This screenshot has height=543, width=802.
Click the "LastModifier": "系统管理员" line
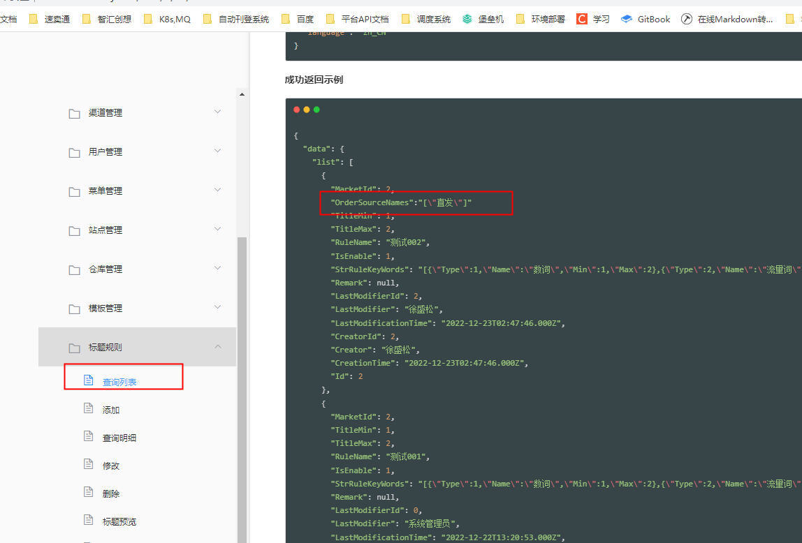tap(395, 523)
